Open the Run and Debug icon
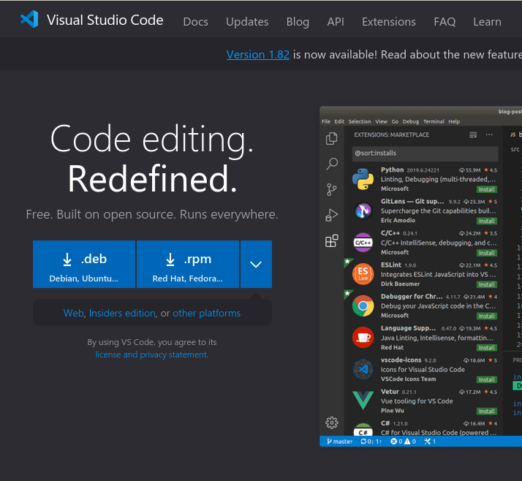 332,215
